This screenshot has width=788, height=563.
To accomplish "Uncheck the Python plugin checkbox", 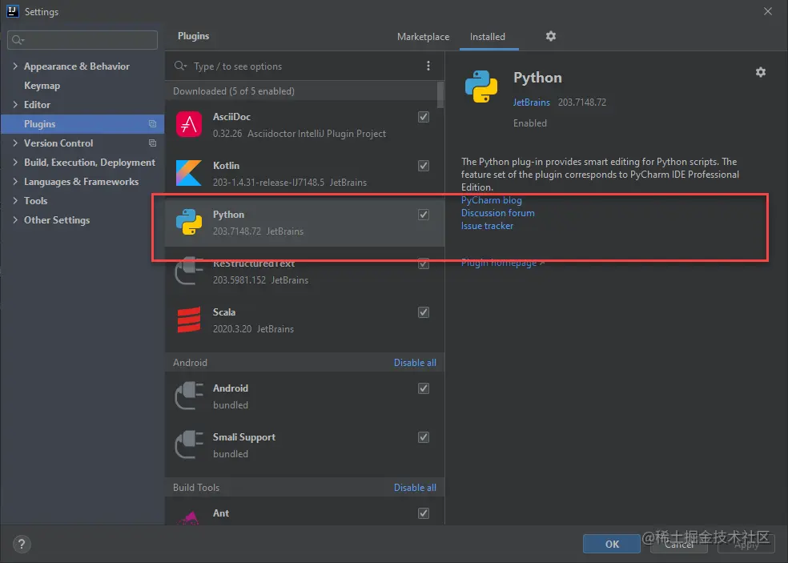I will 424,215.
